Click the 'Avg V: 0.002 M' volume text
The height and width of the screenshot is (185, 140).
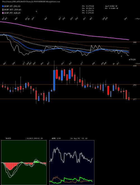coord(111,6)
